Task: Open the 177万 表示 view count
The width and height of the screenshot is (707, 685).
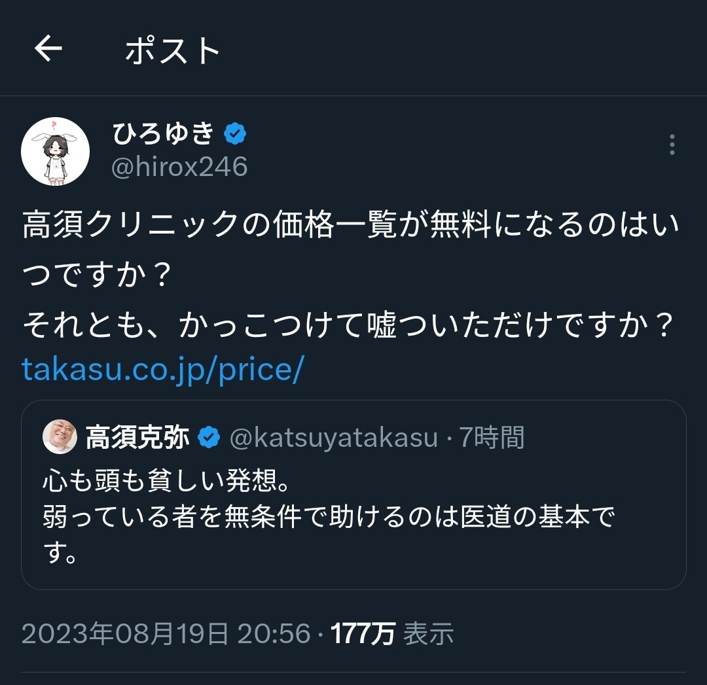Action: [392, 633]
